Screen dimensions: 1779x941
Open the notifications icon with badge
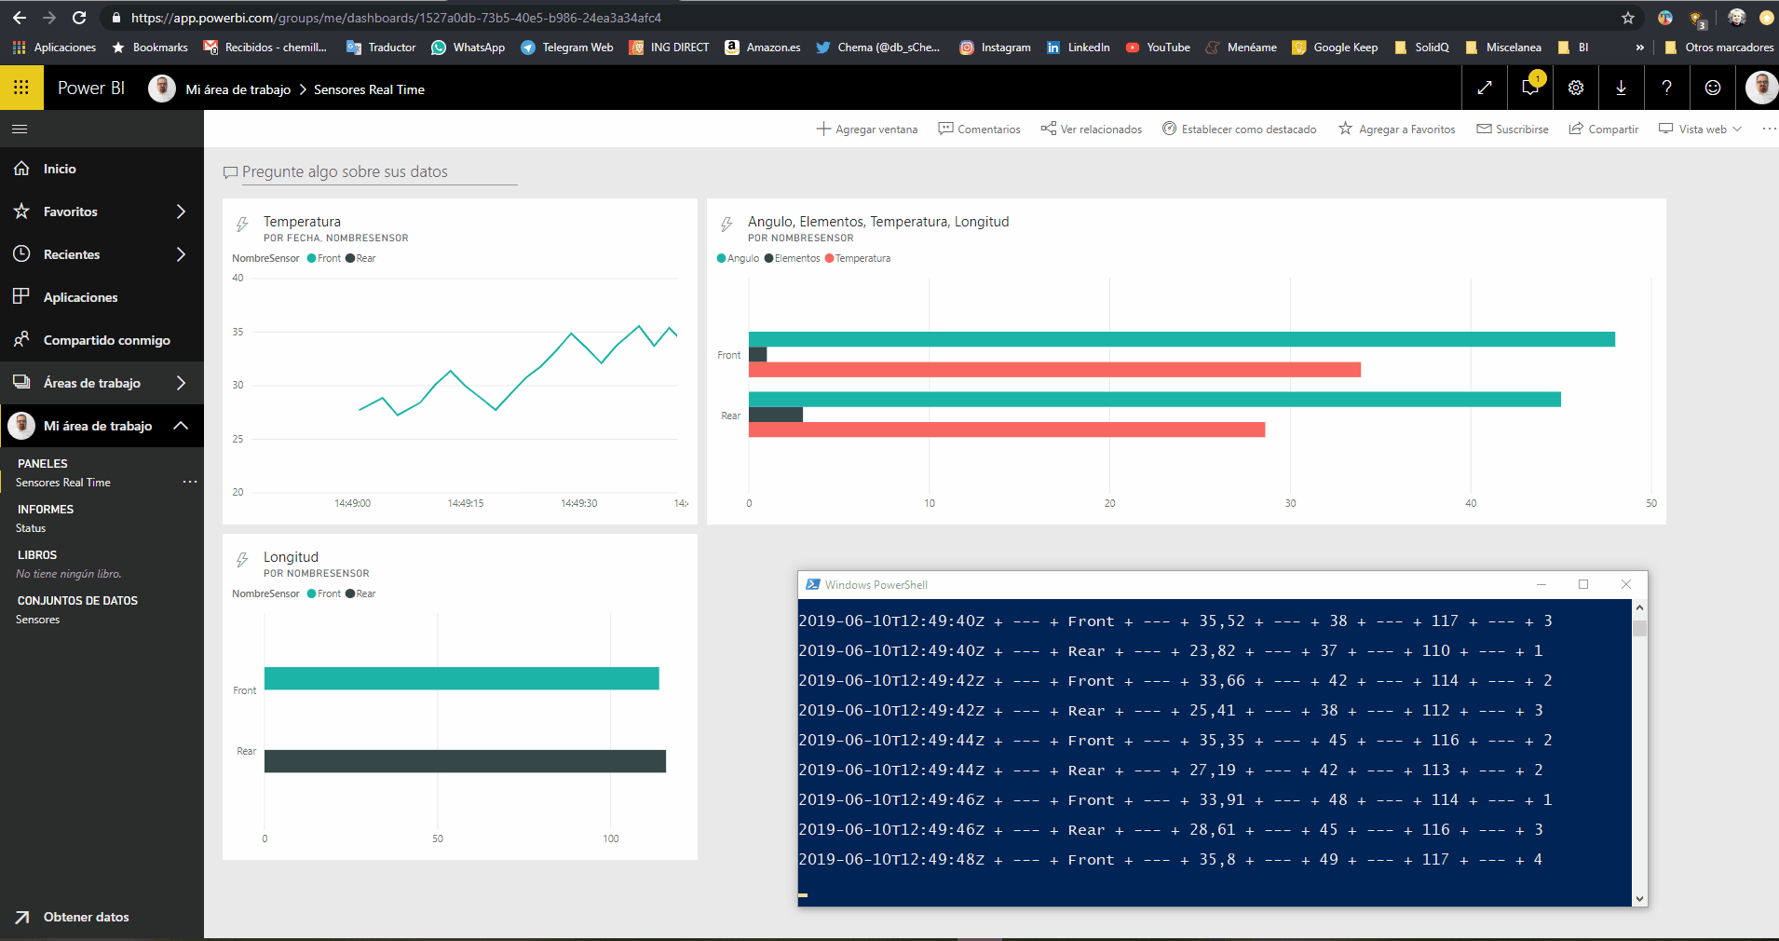(1529, 88)
